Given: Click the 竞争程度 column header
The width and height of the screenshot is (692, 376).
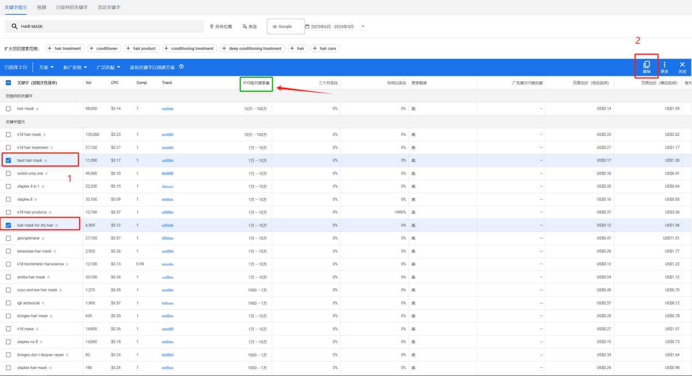Looking at the screenshot, I should click(x=419, y=83).
